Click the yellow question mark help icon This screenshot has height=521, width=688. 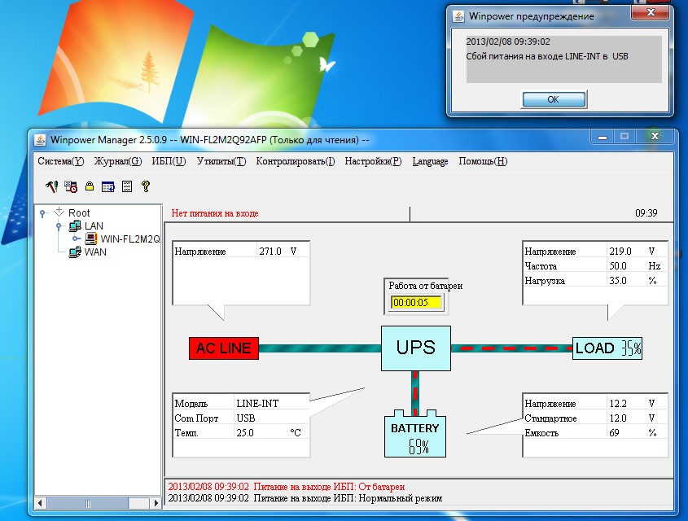(x=146, y=186)
